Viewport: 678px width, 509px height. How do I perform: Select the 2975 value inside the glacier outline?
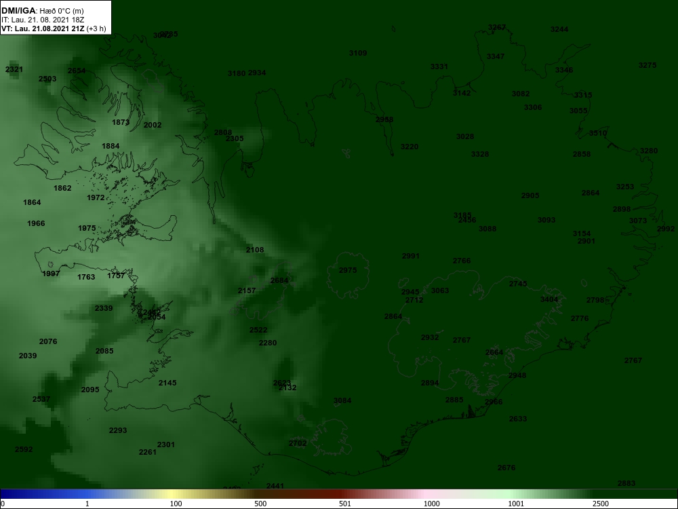tap(348, 271)
